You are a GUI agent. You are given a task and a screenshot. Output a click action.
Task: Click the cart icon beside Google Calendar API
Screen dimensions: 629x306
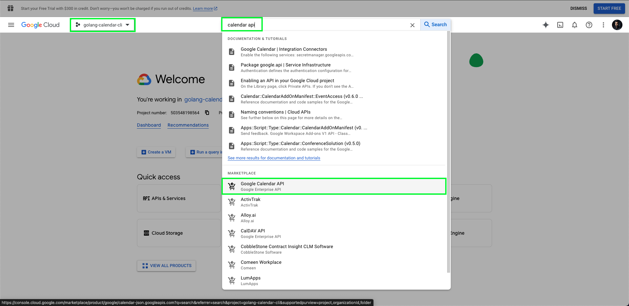(232, 186)
